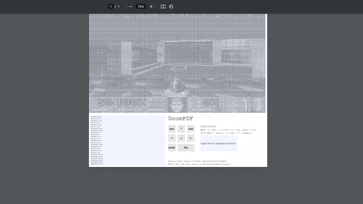Click the zoom in plus icon
The image size is (363, 204).
[x=151, y=6]
